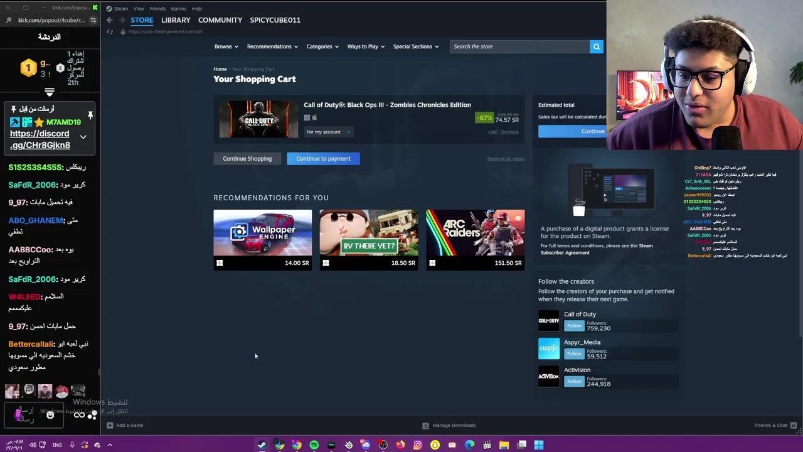803x452 pixels.
Task: Open the ARC Raiders recommendation thumbnail
Action: click(x=475, y=232)
